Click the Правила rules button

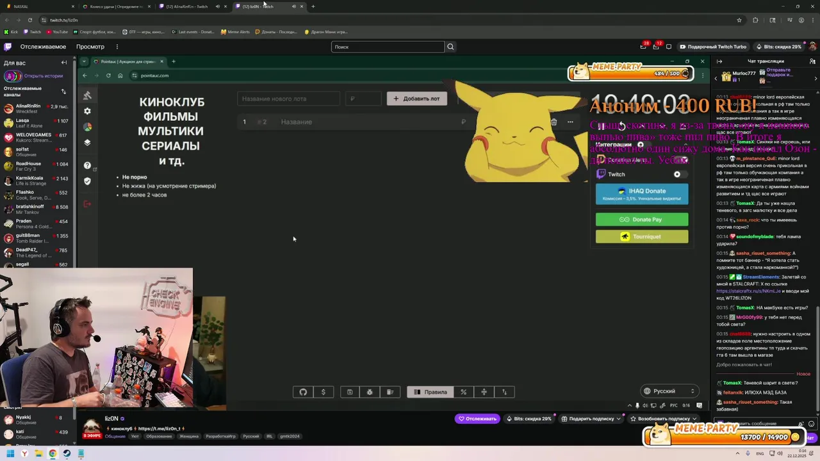pos(430,392)
